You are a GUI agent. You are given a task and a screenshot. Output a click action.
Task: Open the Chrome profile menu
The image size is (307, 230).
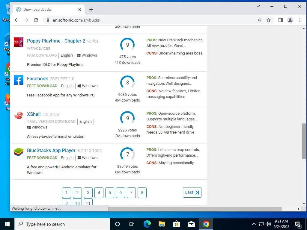(290, 20)
